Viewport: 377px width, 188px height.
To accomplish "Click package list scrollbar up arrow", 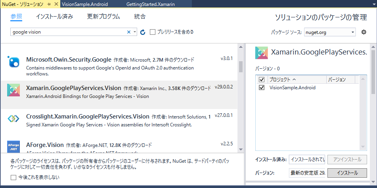I will (241, 47).
